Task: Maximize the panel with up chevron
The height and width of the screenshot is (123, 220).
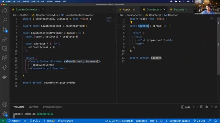Action: pyautogui.click(x=212, y=107)
